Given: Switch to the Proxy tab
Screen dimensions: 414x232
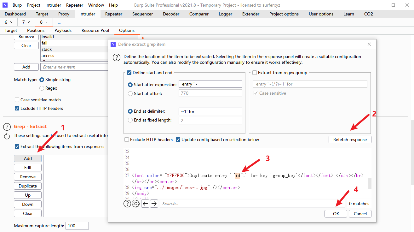Looking at the screenshot, I should pos(64,14).
